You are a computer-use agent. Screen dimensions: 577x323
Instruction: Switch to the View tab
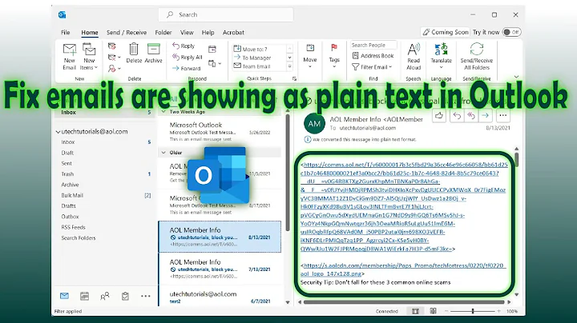pos(187,32)
